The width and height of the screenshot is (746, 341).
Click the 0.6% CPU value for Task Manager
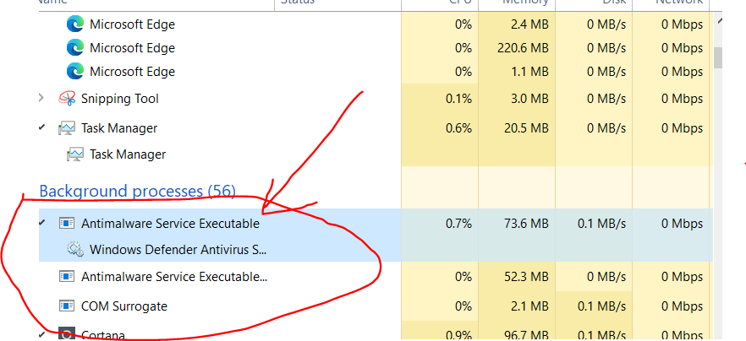point(458,128)
